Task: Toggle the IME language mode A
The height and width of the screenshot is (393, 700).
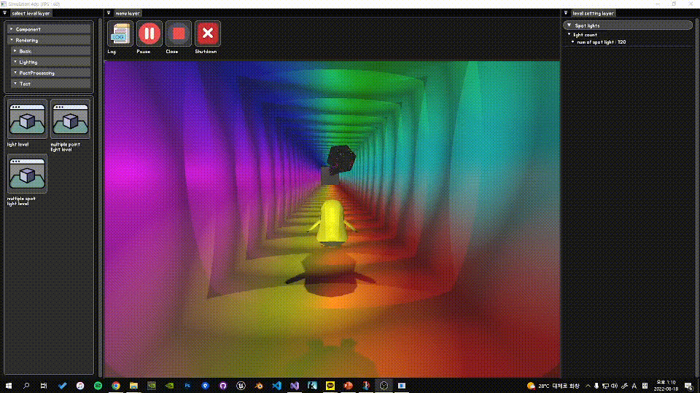Action: (634, 386)
